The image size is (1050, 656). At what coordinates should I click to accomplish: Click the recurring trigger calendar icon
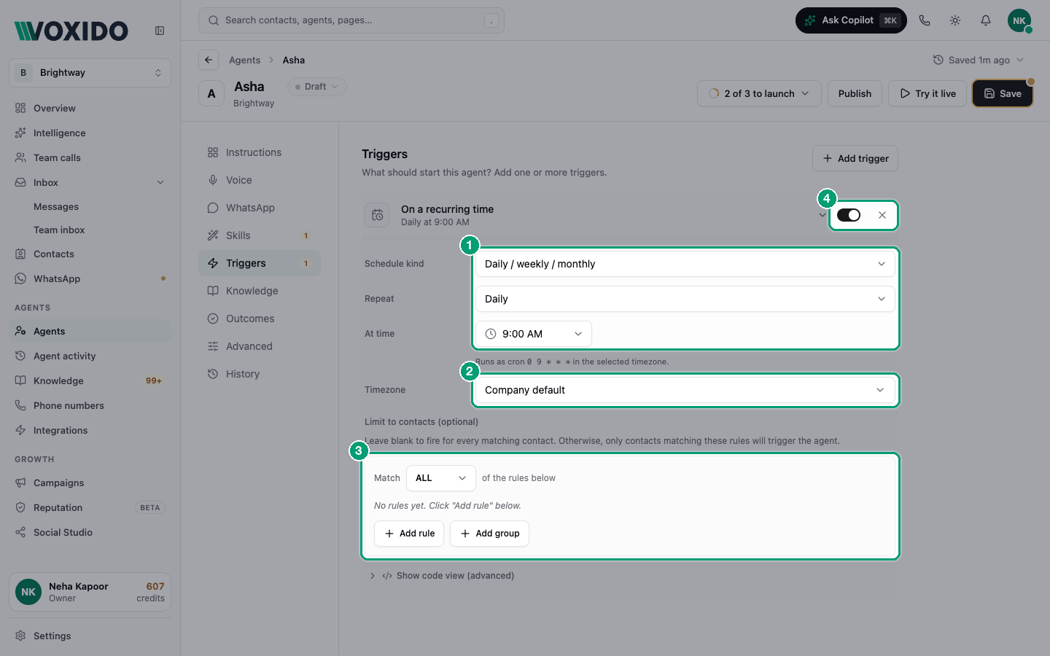coord(377,215)
